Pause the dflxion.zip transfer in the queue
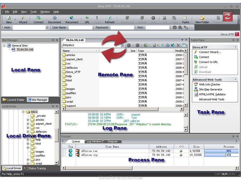Image resolution: width=241 pixels, height=180 pixels. 70,155
